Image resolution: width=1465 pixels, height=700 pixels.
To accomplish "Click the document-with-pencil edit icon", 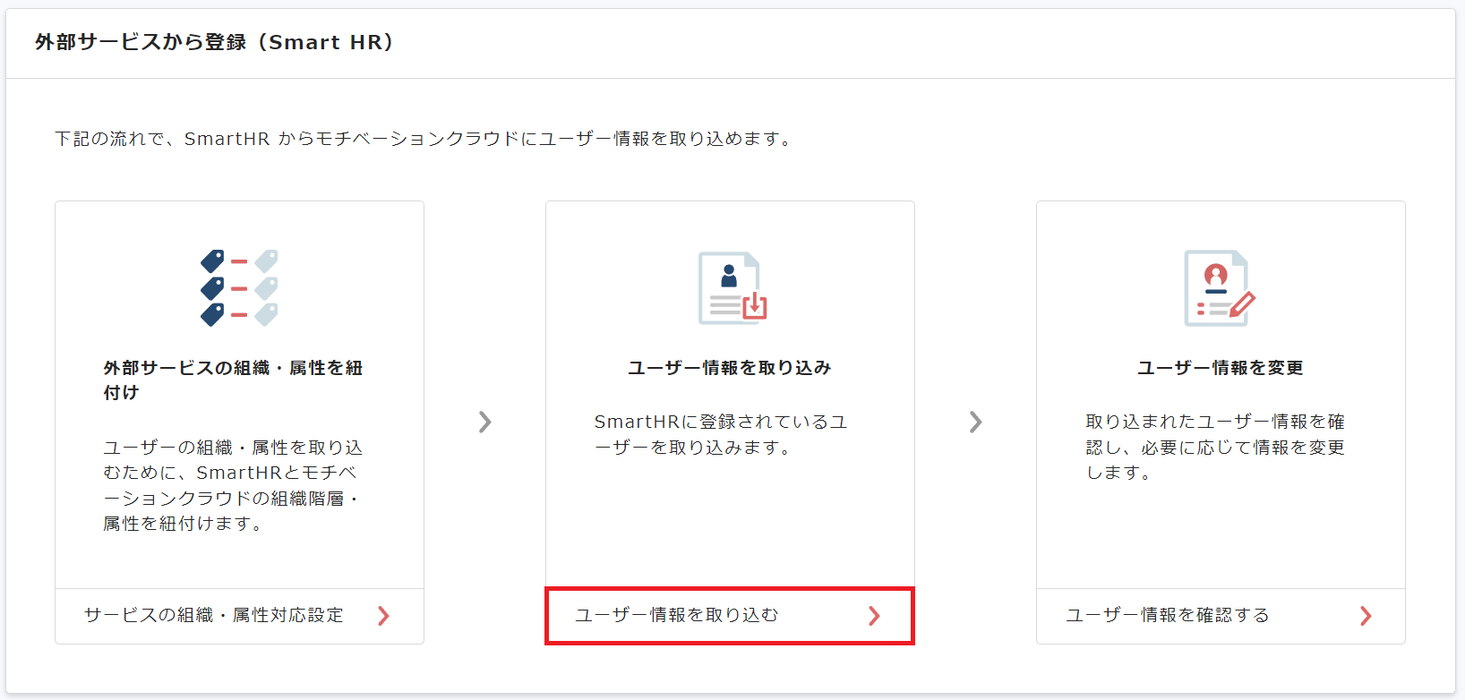I will [1219, 286].
